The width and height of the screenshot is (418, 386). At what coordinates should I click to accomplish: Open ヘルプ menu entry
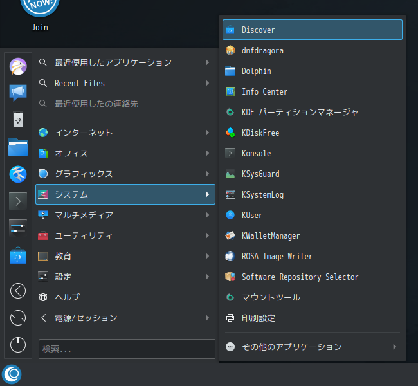coord(125,297)
